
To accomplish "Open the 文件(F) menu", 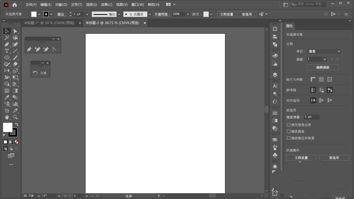I will pyautogui.click(x=31, y=5).
